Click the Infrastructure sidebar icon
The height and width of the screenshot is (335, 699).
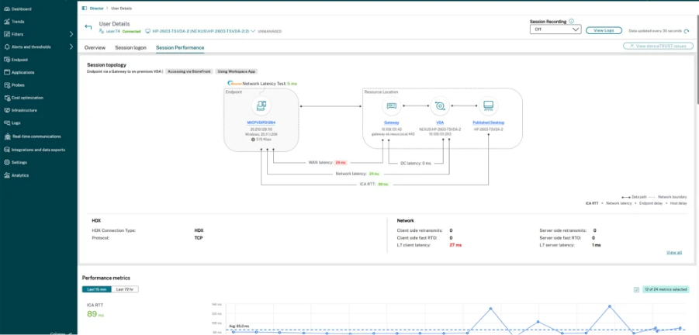click(7, 110)
